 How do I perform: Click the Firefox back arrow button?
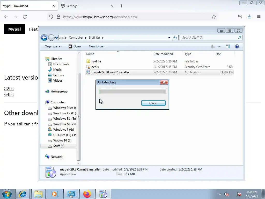(x=6, y=17)
